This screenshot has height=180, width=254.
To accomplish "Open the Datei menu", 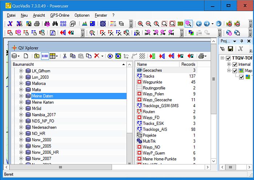I will pos(11,15).
